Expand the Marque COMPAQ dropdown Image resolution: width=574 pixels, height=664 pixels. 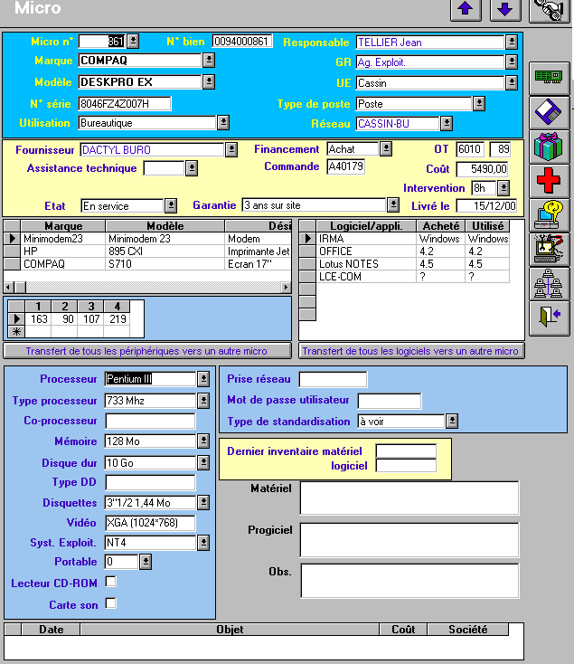coord(209,60)
